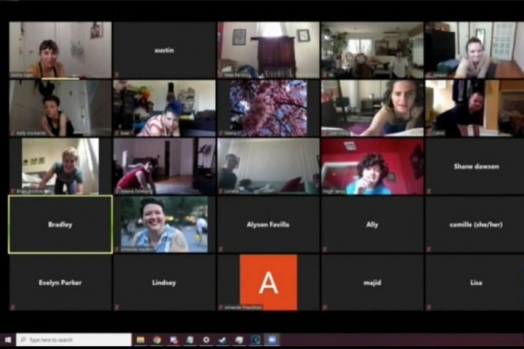Click the muted mic icon on austin's tile
The image size is (524, 349).
(116, 75)
